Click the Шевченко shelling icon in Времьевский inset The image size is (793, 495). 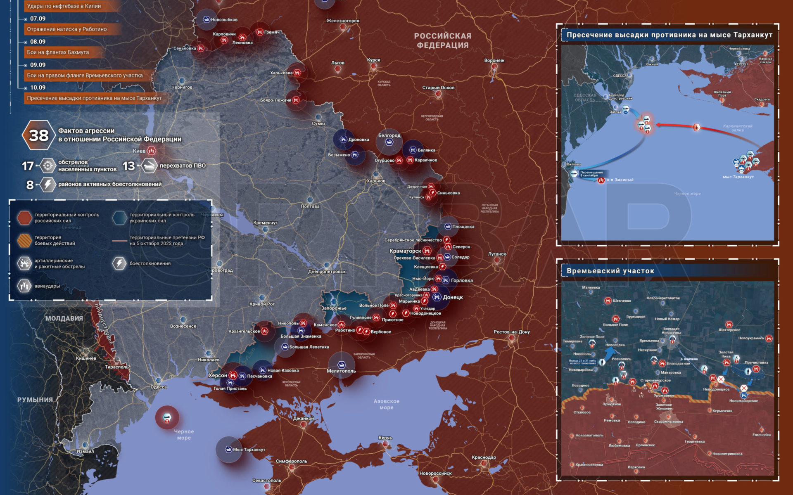point(608,301)
